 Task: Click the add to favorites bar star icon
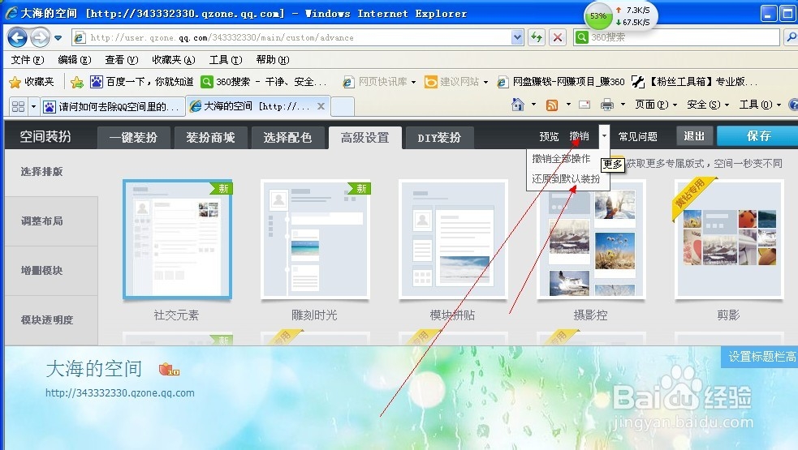click(x=77, y=82)
